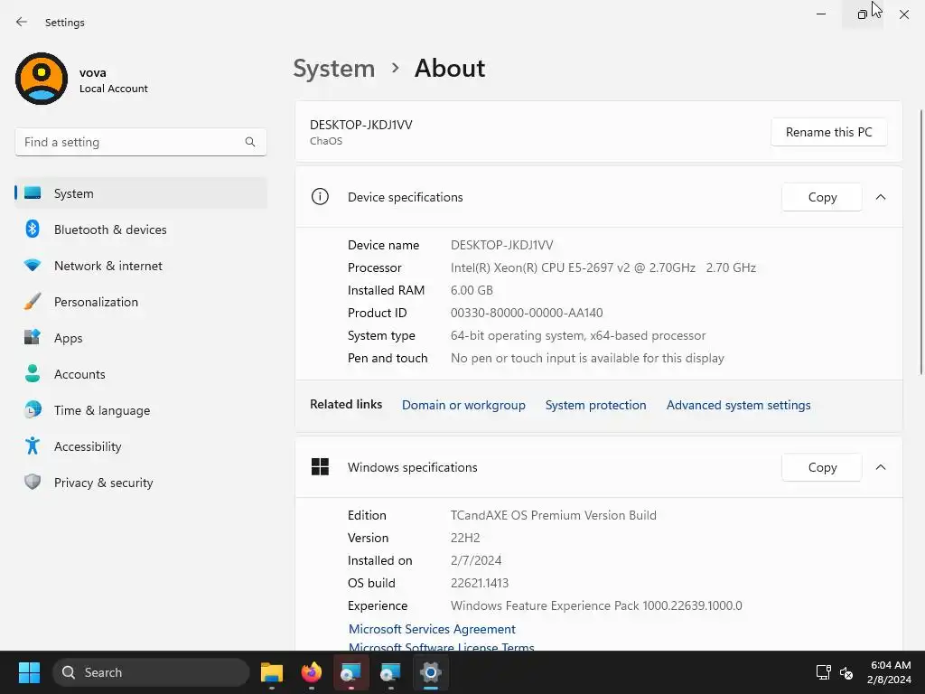Open the Apps icon in sidebar
The height and width of the screenshot is (694, 925).
coord(33,338)
